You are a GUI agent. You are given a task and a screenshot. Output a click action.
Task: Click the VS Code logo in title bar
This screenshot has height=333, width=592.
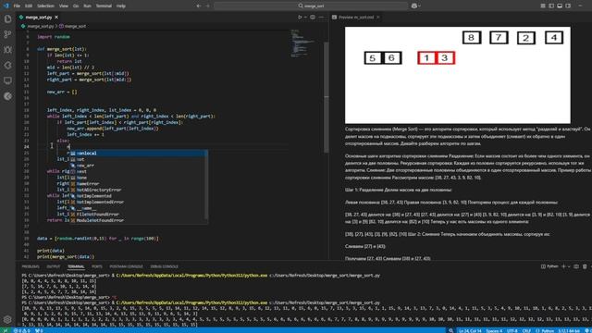(6, 6)
